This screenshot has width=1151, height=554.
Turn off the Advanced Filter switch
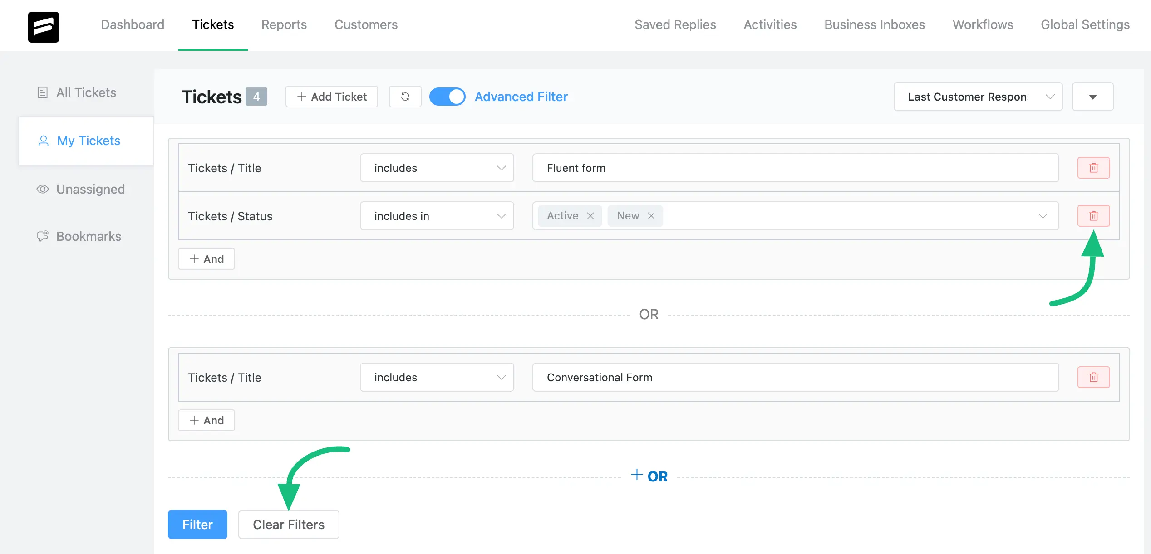pyautogui.click(x=447, y=97)
